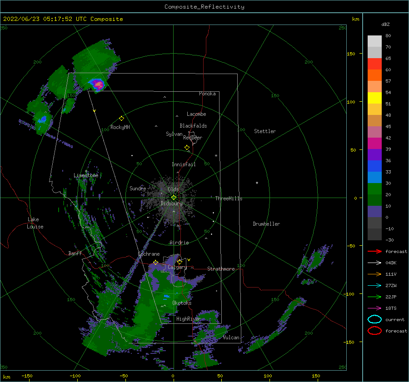The width and height of the screenshot is (409, 382).
Task: Pick the bright yellow 54 dBZ swatch
Action: [374, 98]
